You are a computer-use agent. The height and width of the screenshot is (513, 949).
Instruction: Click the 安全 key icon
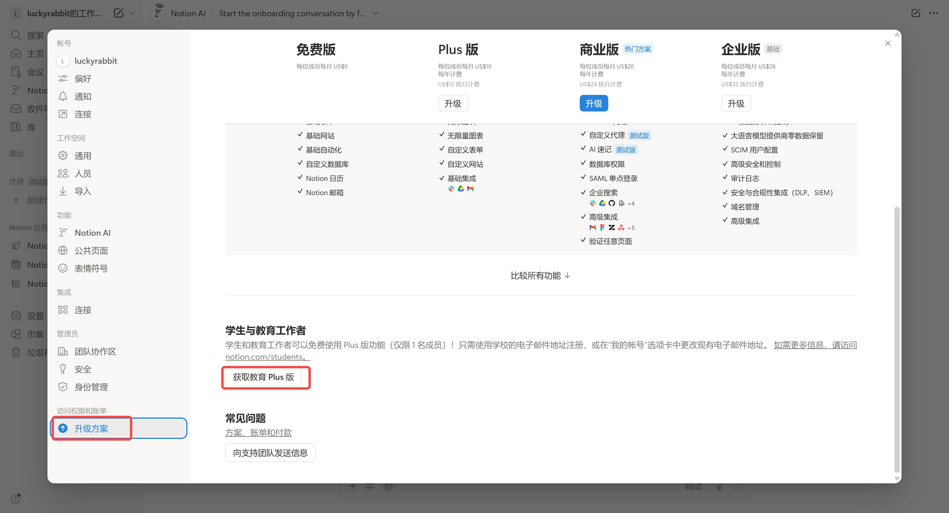click(x=63, y=369)
